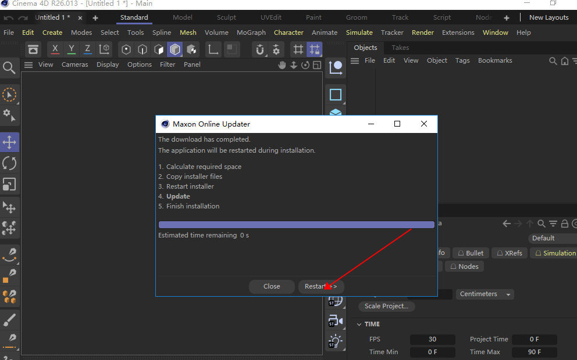This screenshot has height=360, width=577.
Task: Open the Takes tab
Action: (x=400, y=48)
